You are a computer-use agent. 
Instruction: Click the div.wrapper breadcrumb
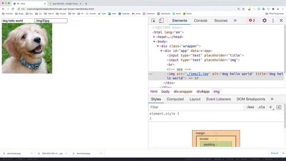pos(183,92)
